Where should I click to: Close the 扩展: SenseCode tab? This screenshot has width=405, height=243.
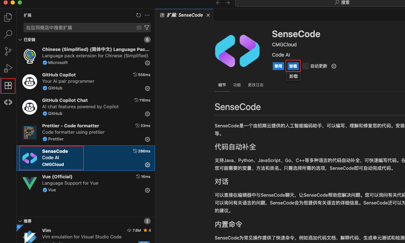pyautogui.click(x=208, y=15)
